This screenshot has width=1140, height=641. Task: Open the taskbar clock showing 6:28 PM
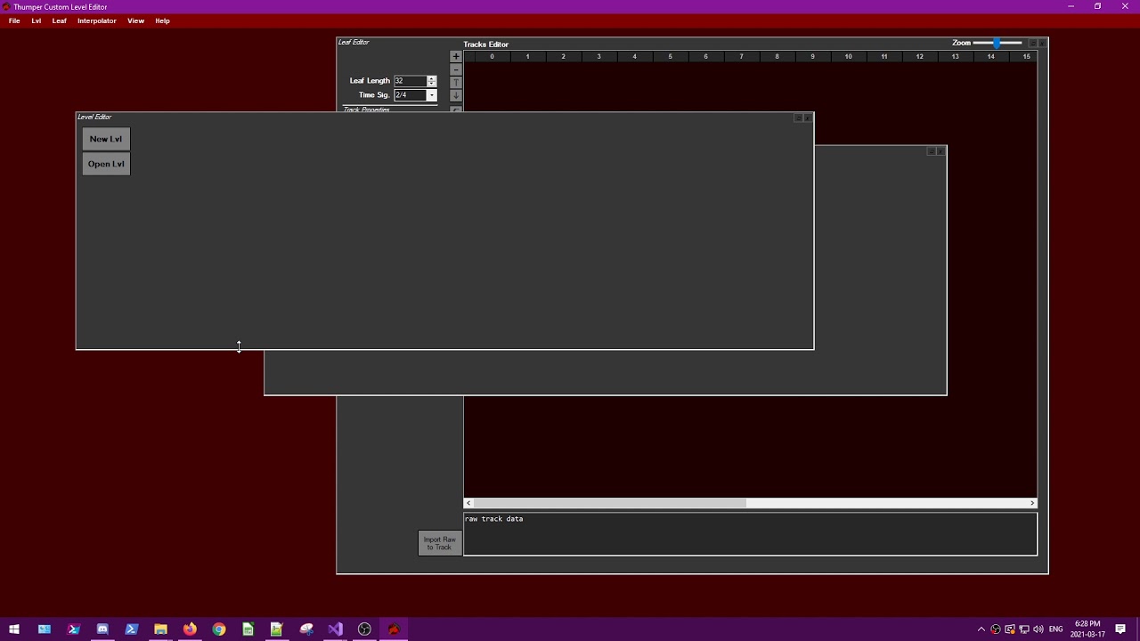(1087, 629)
